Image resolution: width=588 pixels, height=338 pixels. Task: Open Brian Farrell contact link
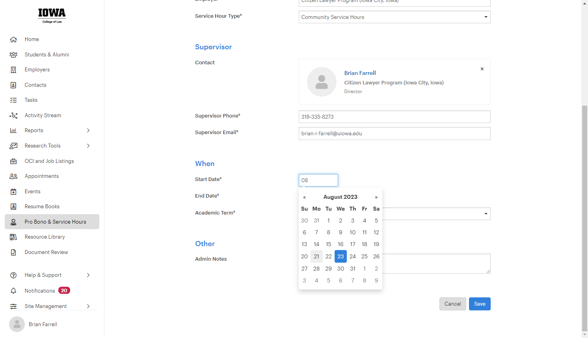pyautogui.click(x=360, y=73)
